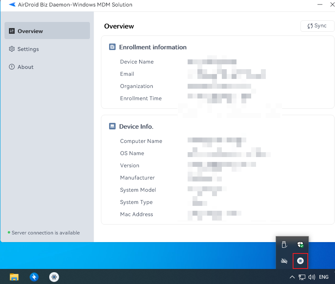Click the System Model label
This screenshot has height=284, width=335.
[138, 190]
